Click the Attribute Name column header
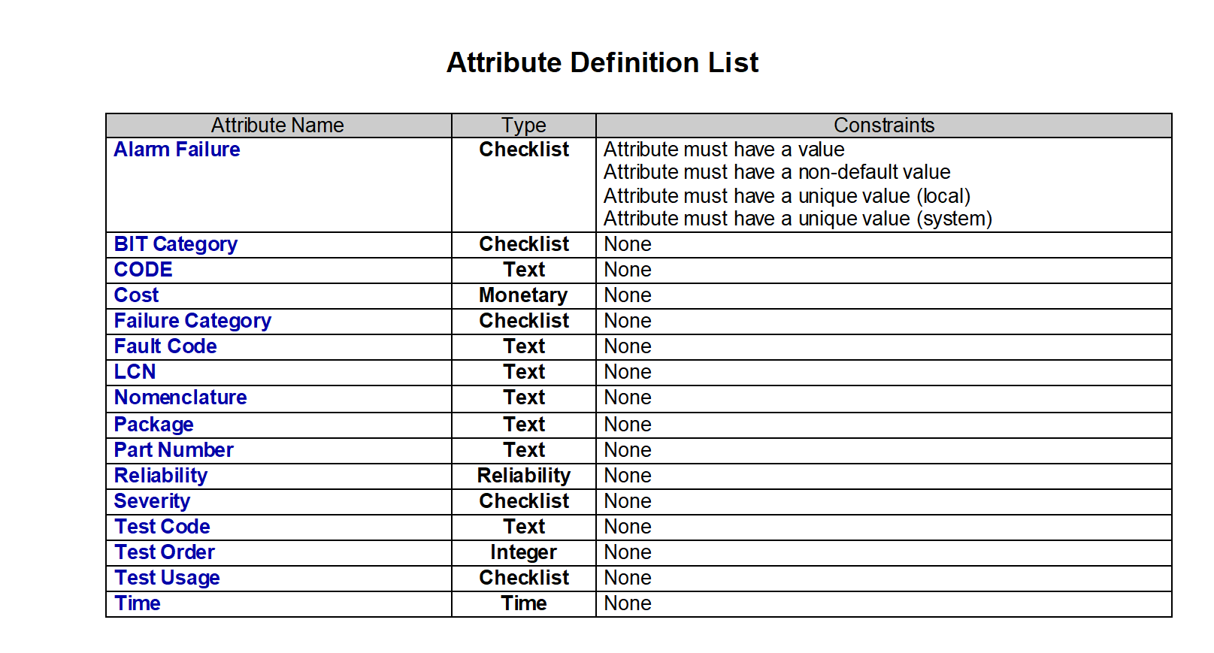This screenshot has width=1214, height=653. pos(277,125)
